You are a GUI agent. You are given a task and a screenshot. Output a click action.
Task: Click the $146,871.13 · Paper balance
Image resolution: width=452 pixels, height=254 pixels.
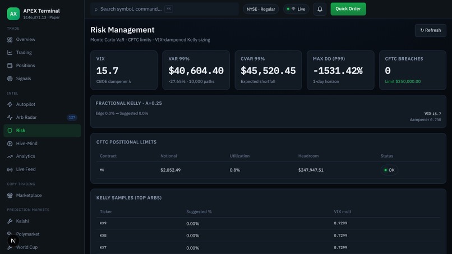(x=41, y=17)
